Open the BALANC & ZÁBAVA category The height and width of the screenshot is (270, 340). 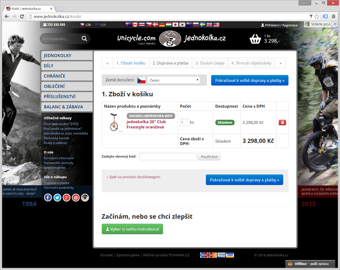67,107
